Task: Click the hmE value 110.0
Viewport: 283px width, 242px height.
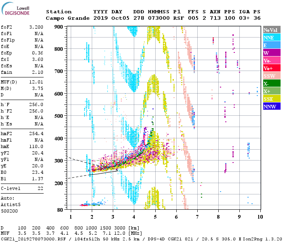Action: point(36,146)
